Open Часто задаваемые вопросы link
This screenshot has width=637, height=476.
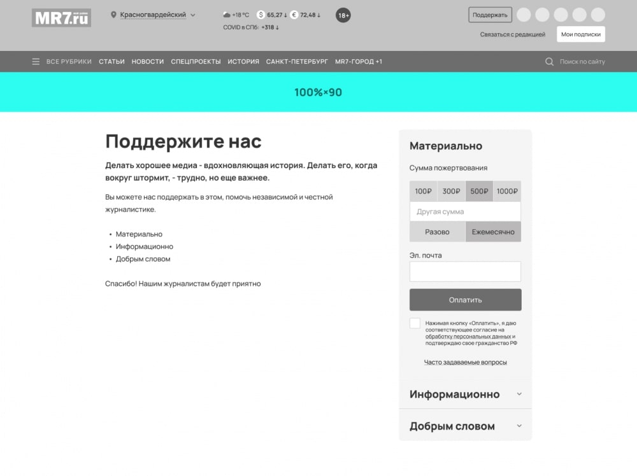[465, 362]
